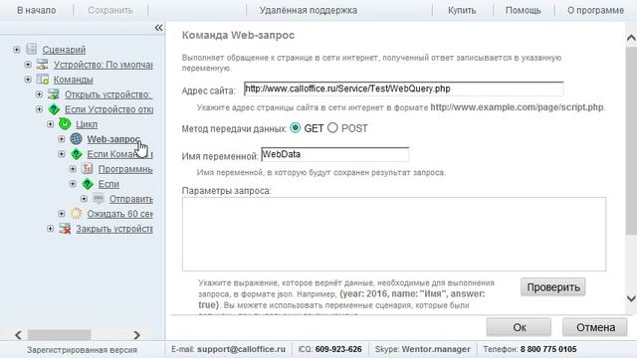Screen dimensions: 637x358
Task: Click the Зарегистрированная версия status text
Action: pyautogui.click(x=82, y=349)
